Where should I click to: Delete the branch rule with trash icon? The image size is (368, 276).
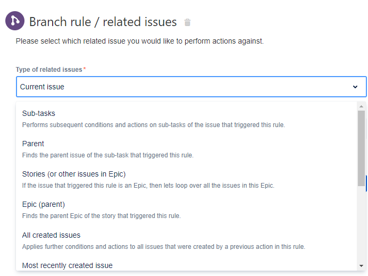pos(187,22)
